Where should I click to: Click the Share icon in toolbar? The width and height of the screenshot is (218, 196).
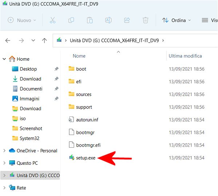(127, 20)
